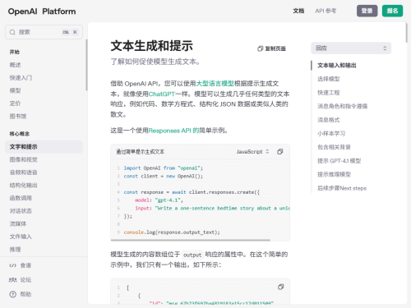Click the page vertical scrollbar
The image size is (411, 308).
[406, 32]
